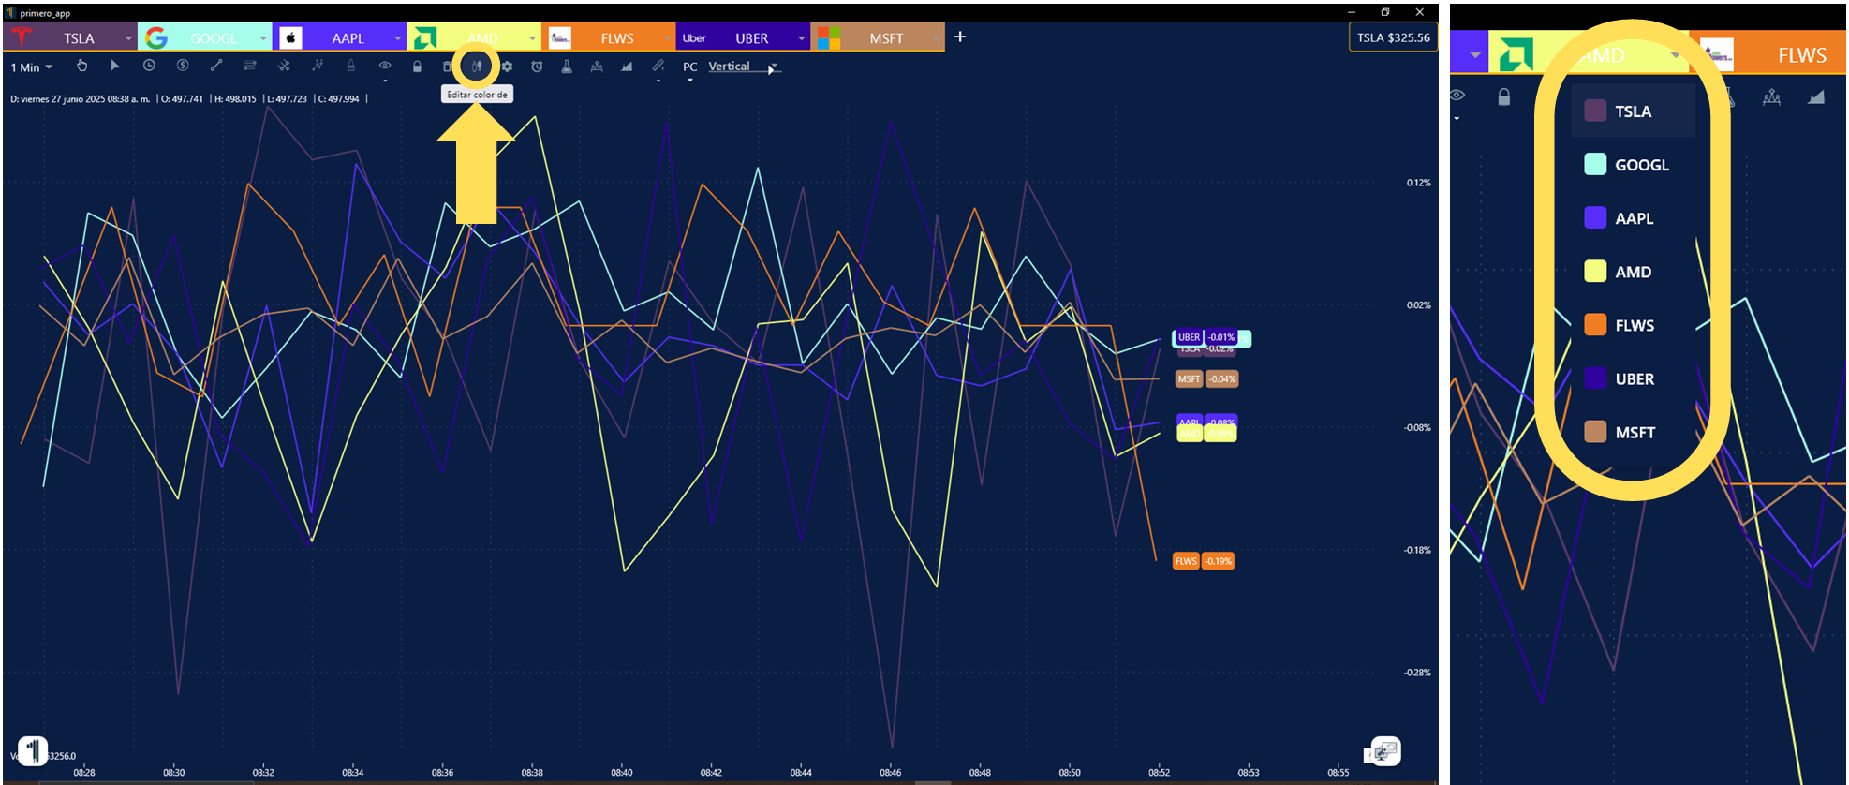Click the edit line colors icon

pyautogui.click(x=477, y=67)
